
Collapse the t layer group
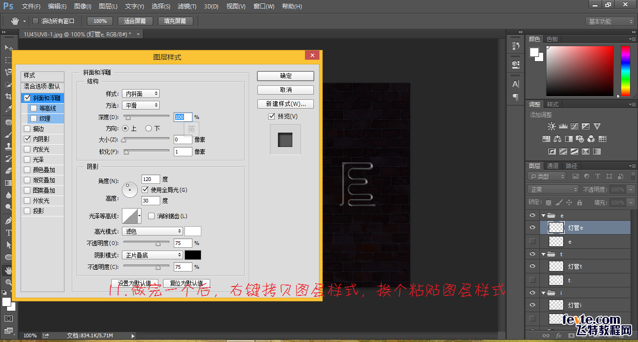(x=544, y=254)
